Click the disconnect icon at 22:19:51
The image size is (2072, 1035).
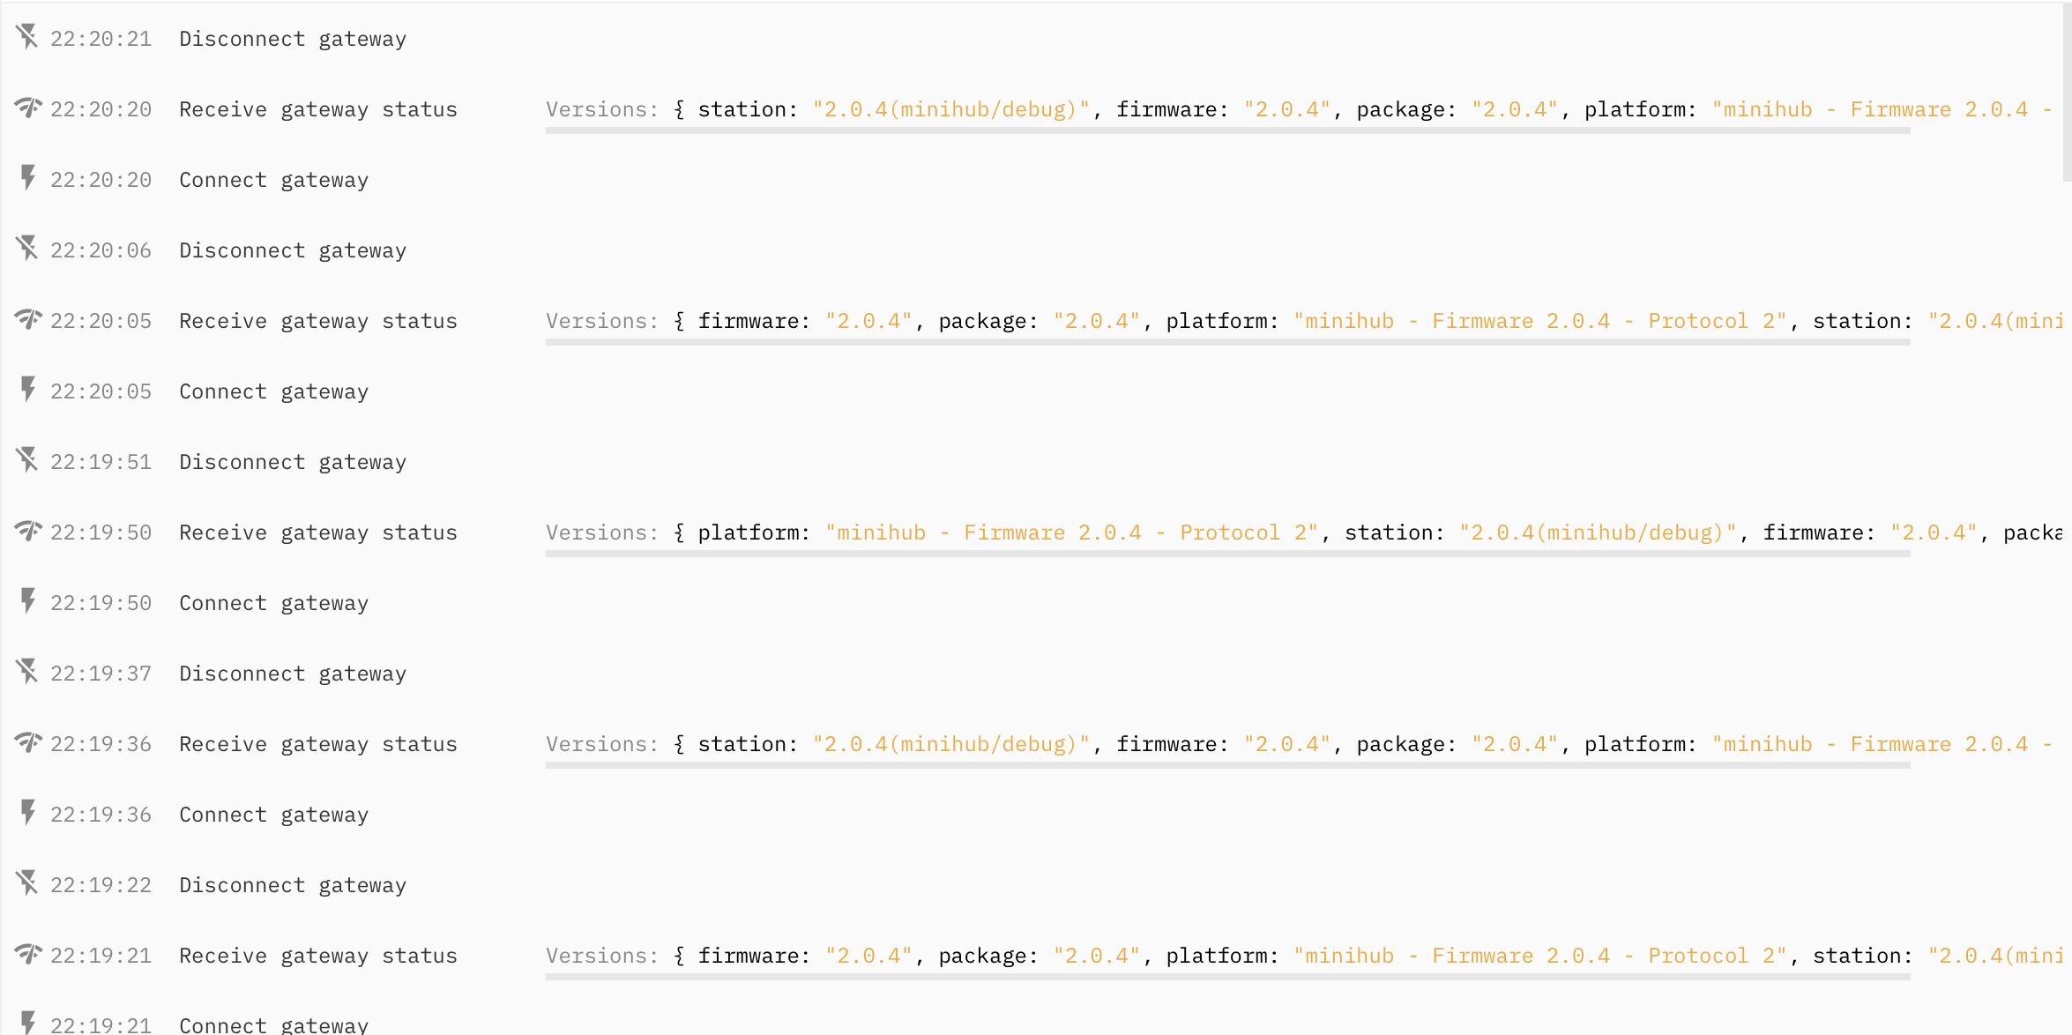point(27,460)
